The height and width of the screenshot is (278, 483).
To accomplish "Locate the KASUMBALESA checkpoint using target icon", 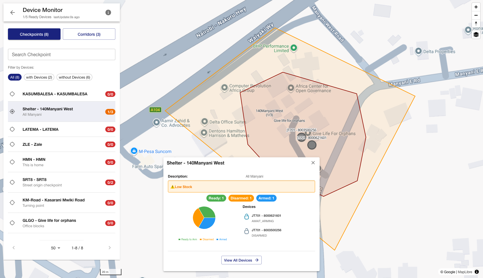I will click(12, 94).
